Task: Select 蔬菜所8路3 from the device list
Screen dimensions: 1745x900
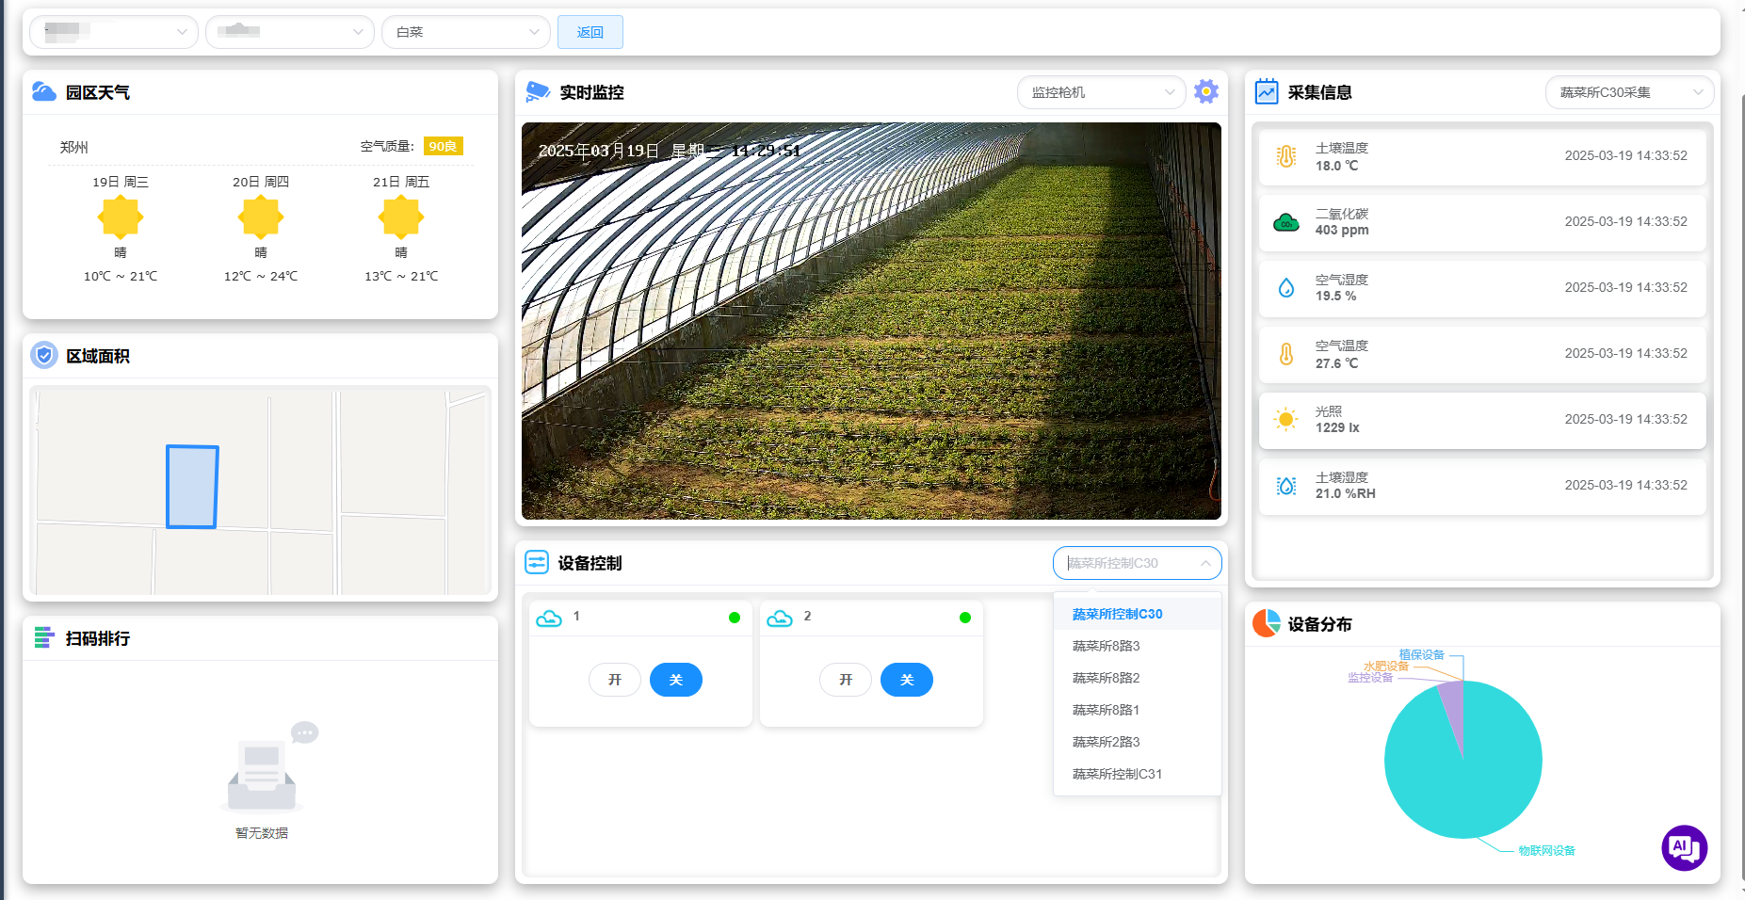Action: (1106, 646)
